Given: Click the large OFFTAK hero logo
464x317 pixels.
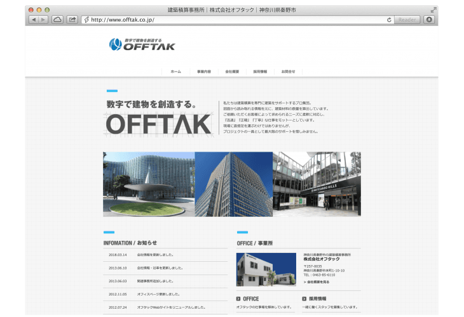Looking at the screenshot, I should click(159, 124).
